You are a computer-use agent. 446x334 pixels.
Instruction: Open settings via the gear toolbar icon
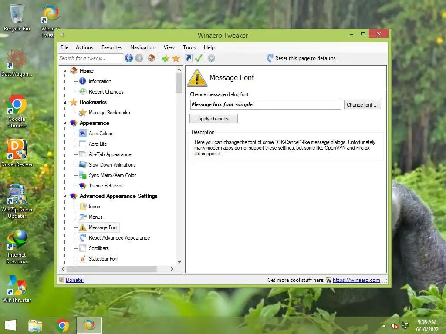pos(211,58)
